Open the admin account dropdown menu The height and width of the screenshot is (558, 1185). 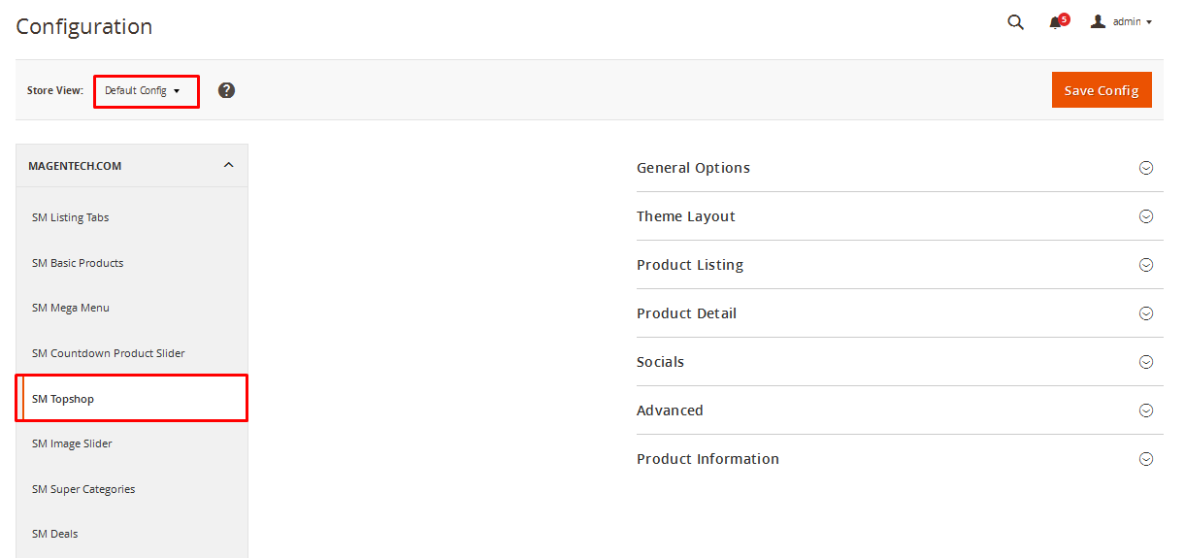coord(1121,21)
